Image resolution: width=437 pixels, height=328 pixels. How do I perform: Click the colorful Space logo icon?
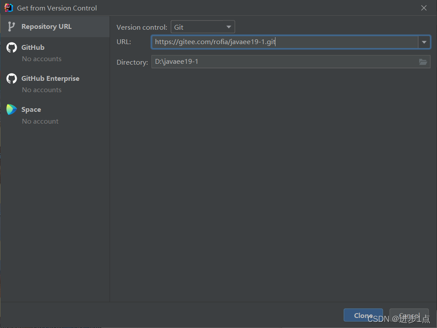tap(12, 110)
